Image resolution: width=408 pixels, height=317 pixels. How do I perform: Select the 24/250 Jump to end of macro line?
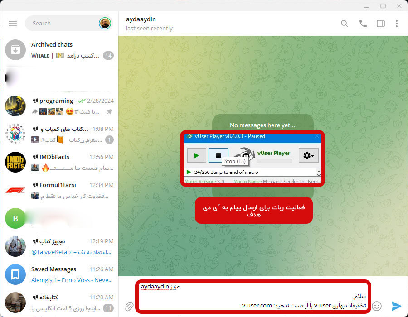point(226,172)
